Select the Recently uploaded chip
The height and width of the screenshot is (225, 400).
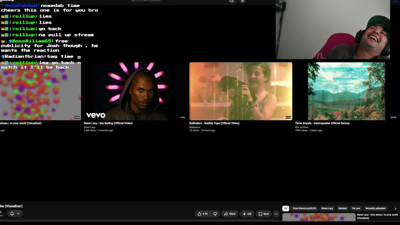(375, 208)
